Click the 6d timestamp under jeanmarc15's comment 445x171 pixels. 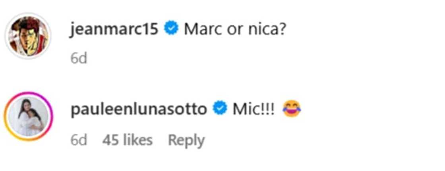[x=79, y=58]
